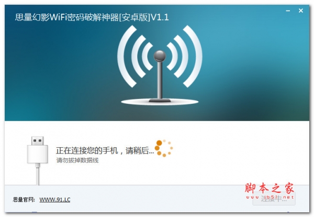Click the greyed-out 连接中 button
The width and height of the screenshot is (314, 217).
click(x=274, y=199)
